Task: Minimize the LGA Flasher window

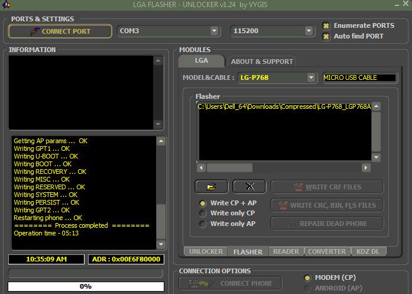Action: click(x=397, y=5)
